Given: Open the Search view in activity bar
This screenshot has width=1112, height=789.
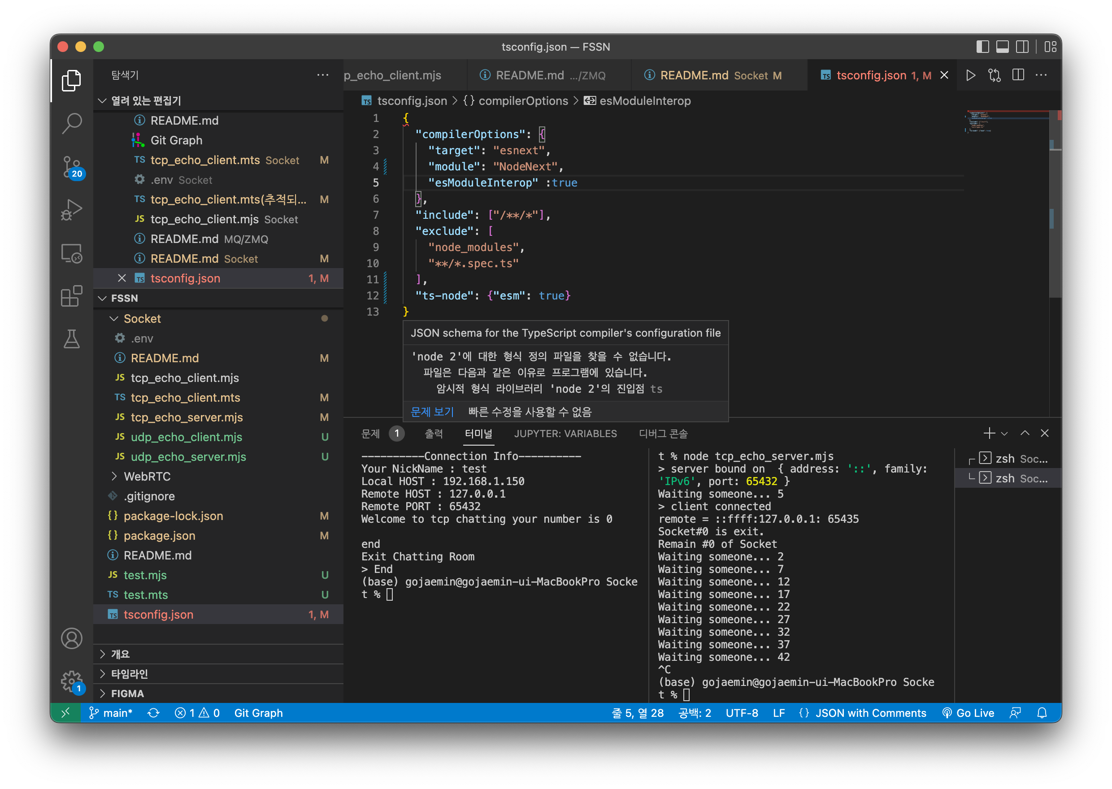Looking at the screenshot, I should click(71, 123).
